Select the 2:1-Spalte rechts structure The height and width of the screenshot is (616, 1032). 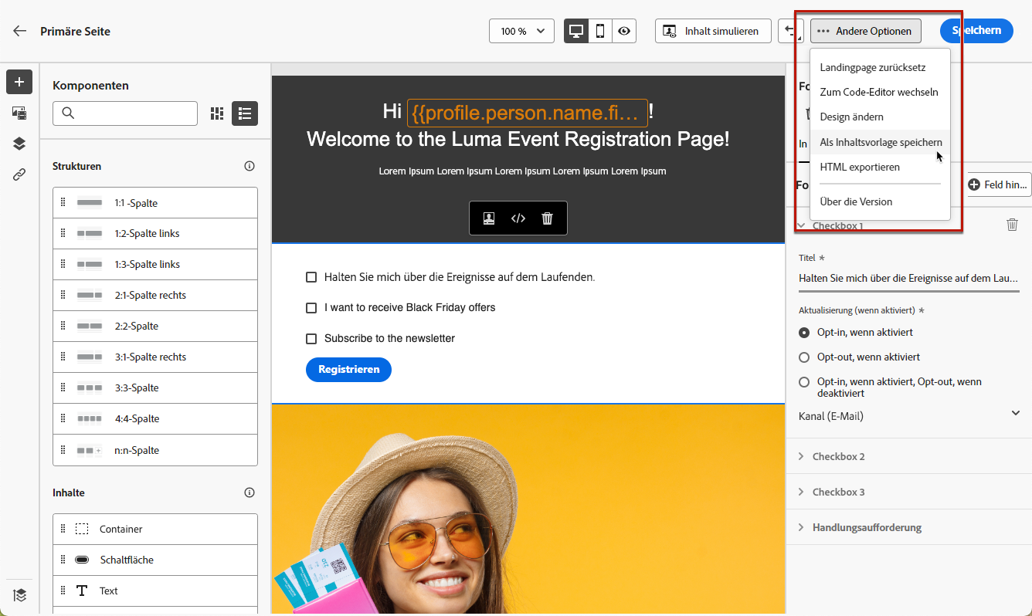coord(155,295)
